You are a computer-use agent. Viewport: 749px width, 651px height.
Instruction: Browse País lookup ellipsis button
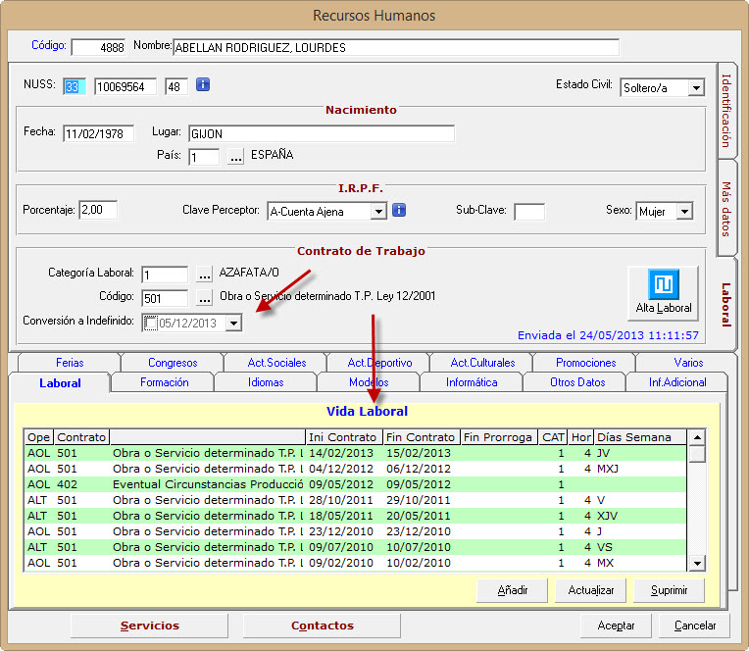235,156
